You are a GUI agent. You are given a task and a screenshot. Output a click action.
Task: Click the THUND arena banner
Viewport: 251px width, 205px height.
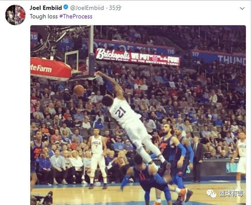231,60
